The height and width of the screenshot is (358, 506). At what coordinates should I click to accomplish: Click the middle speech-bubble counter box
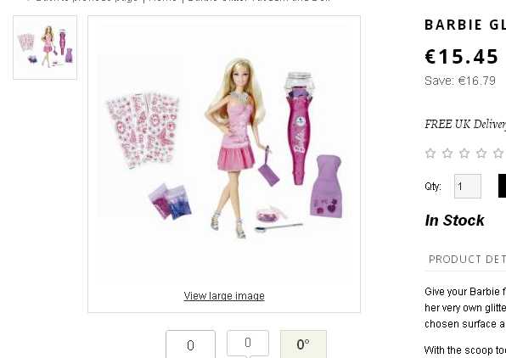(x=248, y=344)
